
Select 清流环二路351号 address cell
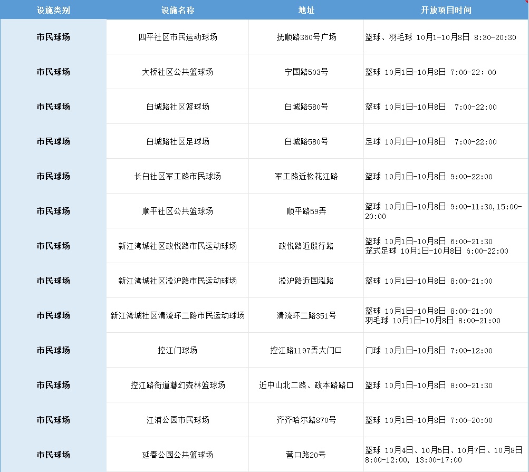point(306,315)
